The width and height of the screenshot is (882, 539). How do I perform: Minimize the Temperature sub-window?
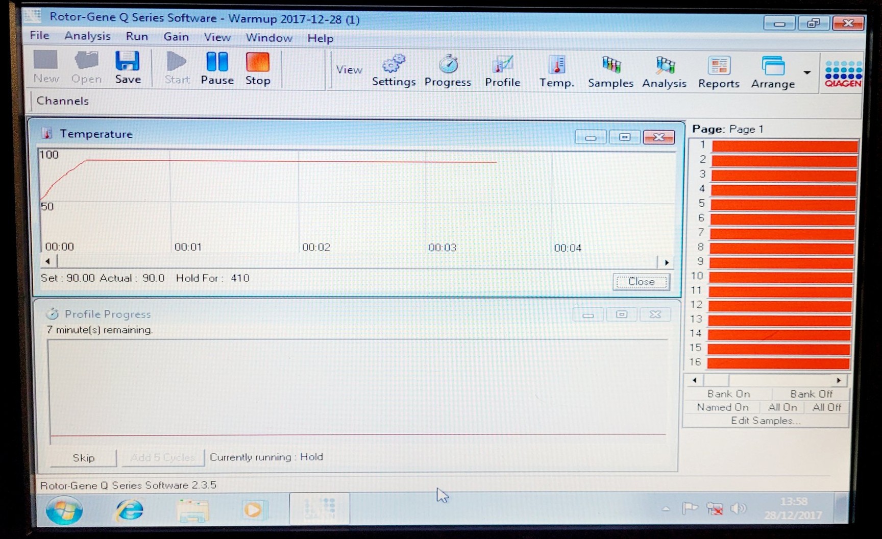(591, 137)
